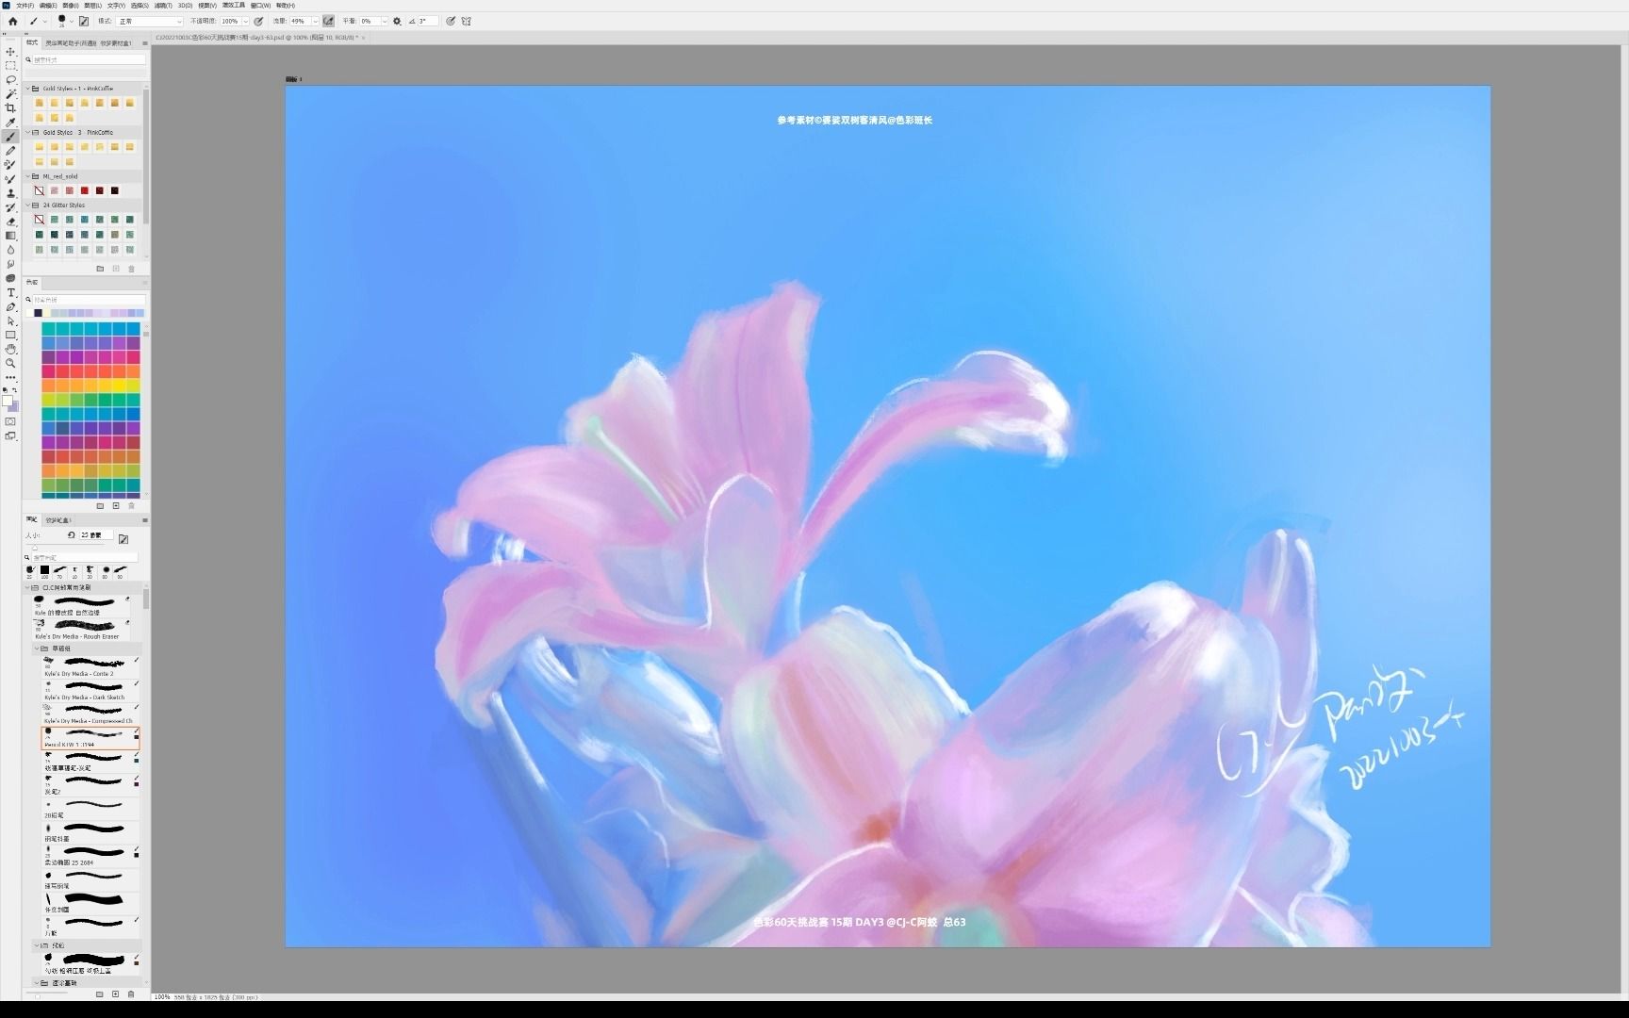Select the Eraser tool
The height and width of the screenshot is (1018, 1629).
pos(10,222)
